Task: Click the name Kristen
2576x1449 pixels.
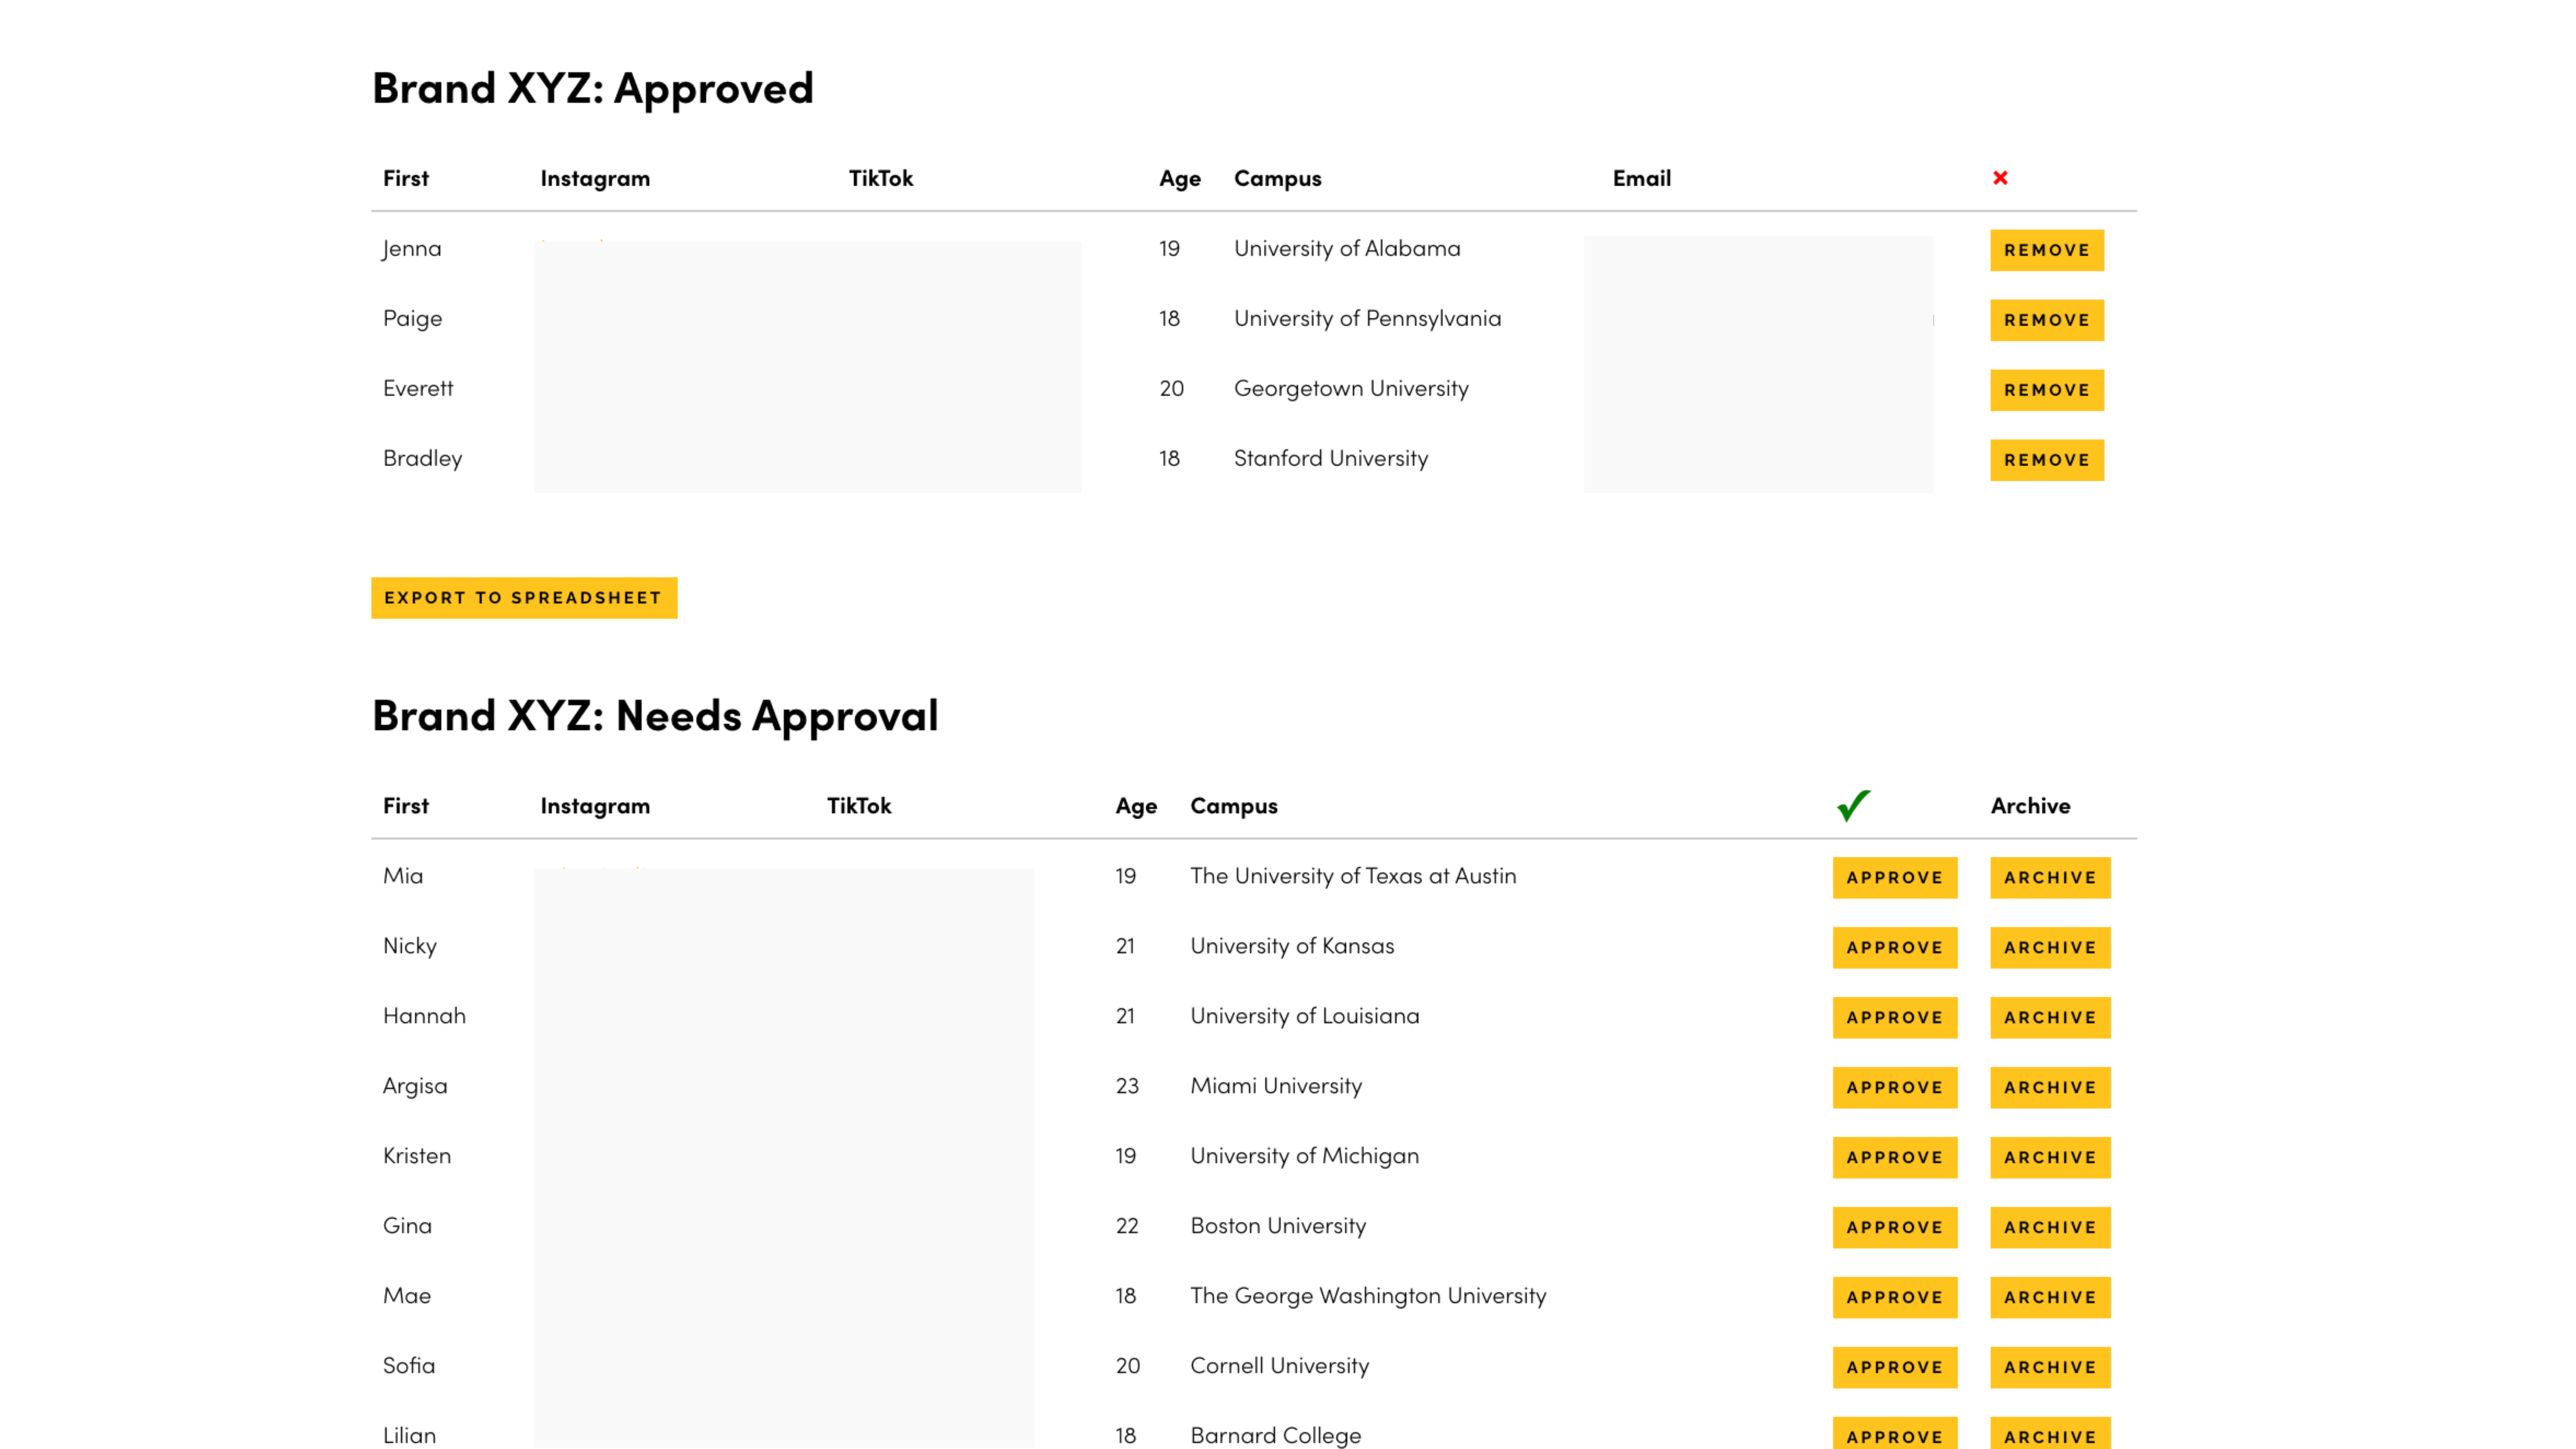Action: coord(417,1156)
